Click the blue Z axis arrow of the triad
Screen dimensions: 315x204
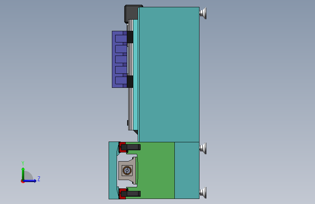(x=30, y=181)
